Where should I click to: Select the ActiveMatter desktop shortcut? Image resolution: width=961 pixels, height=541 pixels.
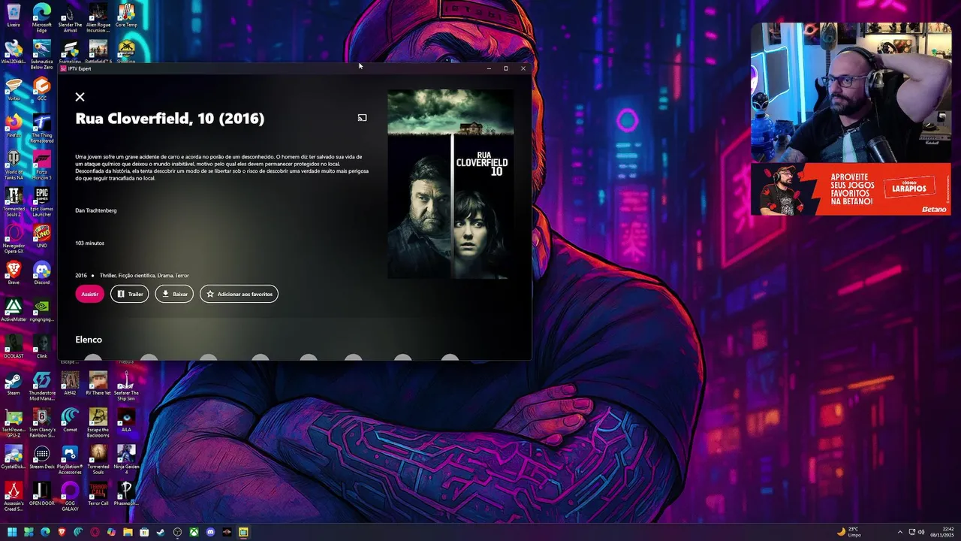(14, 310)
